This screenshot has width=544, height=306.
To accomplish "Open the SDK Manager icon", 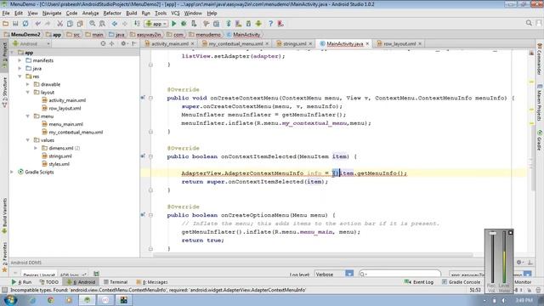I will pos(248,24).
